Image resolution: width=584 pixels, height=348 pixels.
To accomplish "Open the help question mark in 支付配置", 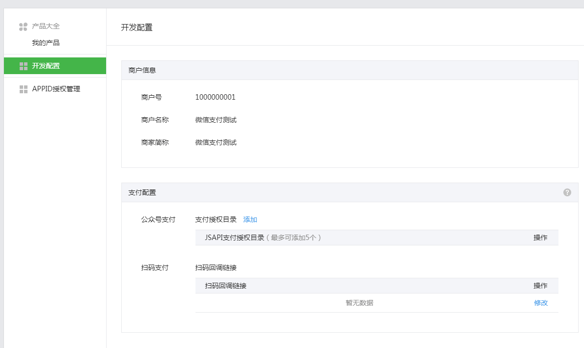I will [x=567, y=192].
